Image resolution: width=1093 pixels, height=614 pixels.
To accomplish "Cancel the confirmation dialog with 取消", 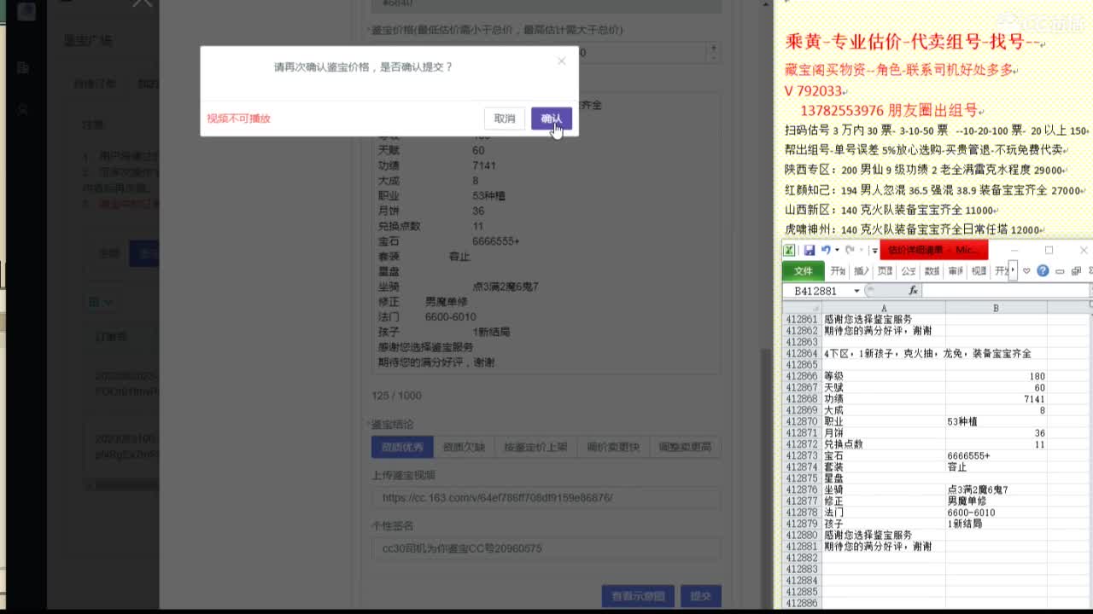I will (505, 119).
